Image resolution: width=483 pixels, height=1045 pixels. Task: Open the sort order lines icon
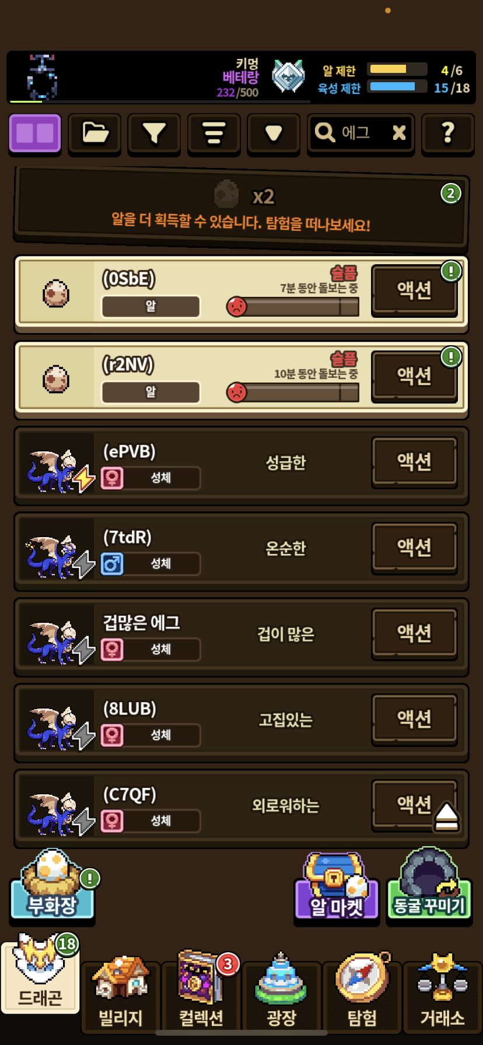pos(214,134)
